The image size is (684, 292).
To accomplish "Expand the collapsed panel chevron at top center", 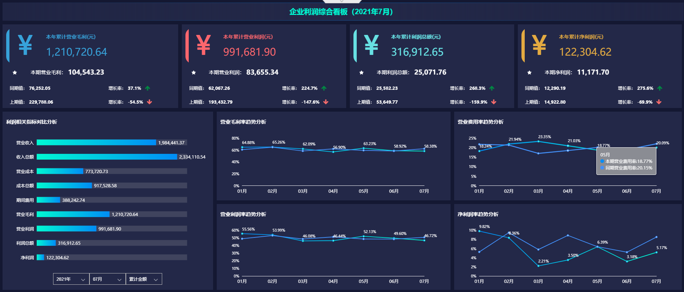I will [342, 1].
